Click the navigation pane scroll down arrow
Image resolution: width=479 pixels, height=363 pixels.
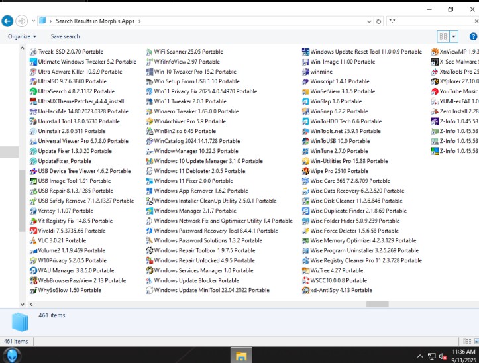point(22,304)
